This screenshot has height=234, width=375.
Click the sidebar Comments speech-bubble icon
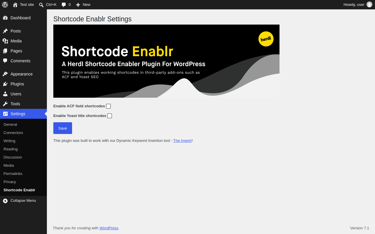click(5, 61)
